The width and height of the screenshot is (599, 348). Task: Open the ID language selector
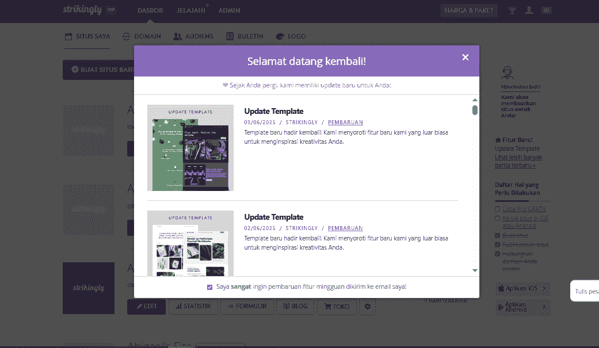[547, 10]
